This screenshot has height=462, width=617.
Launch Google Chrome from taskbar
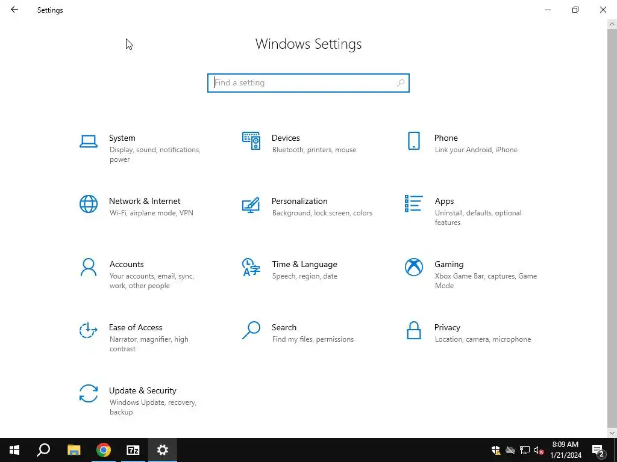pyautogui.click(x=104, y=450)
